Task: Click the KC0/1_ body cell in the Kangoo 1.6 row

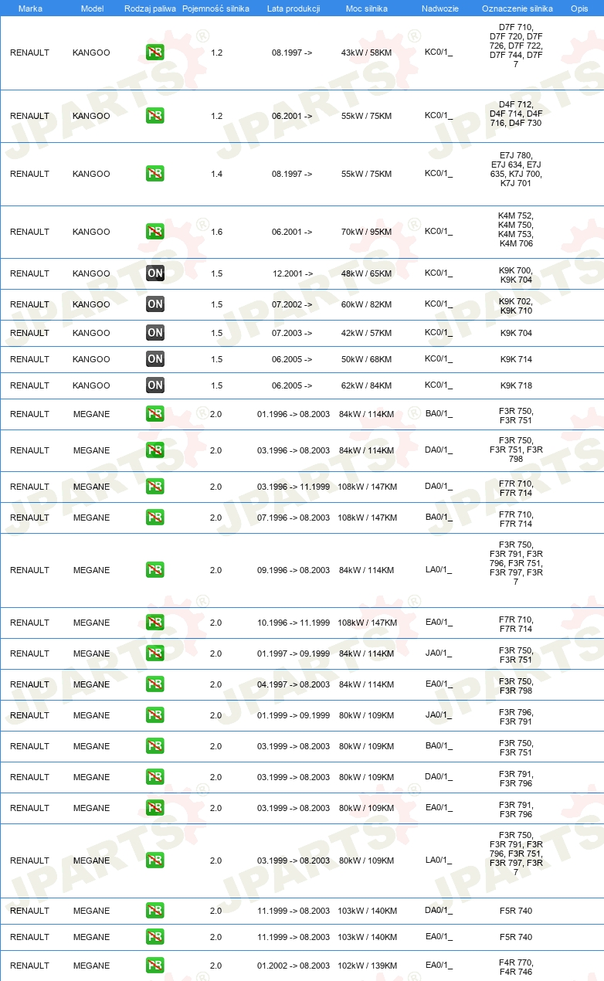Action: point(439,232)
